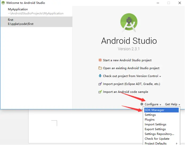Click the Android Studio title bar icon

[3, 3]
